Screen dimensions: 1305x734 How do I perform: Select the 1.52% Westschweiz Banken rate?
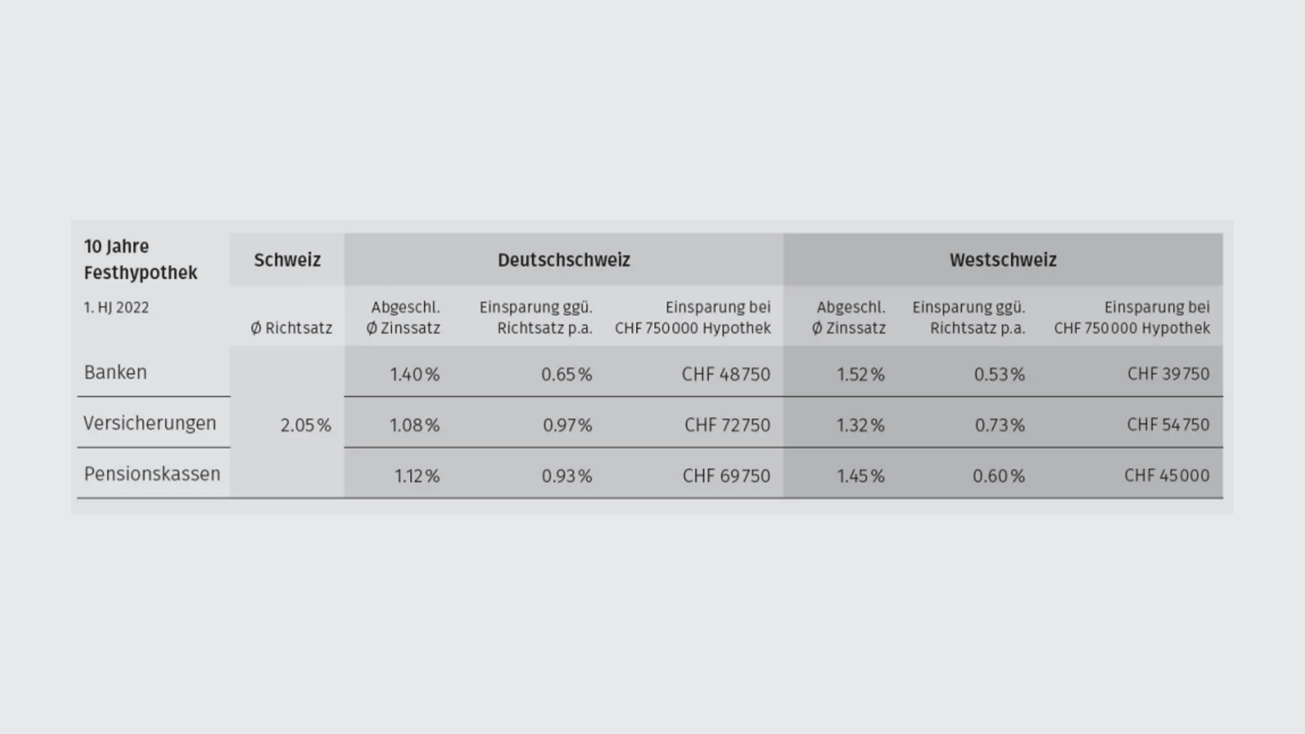(x=860, y=374)
